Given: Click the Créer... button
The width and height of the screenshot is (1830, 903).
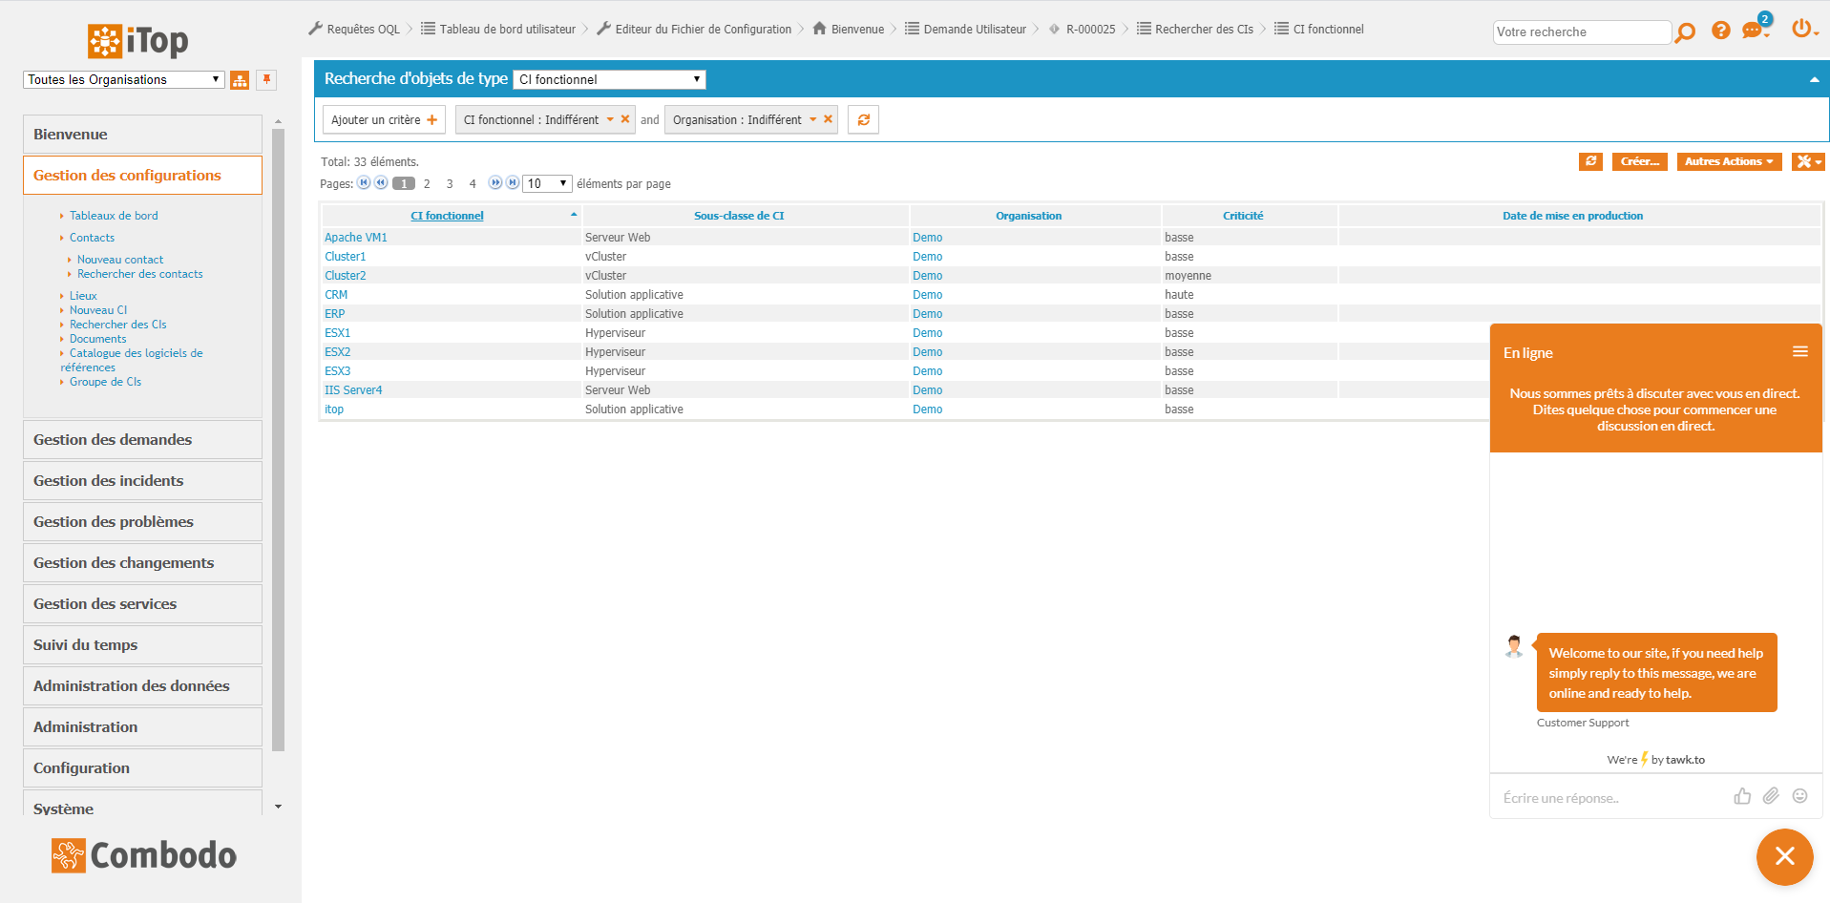Looking at the screenshot, I should pos(1639,162).
